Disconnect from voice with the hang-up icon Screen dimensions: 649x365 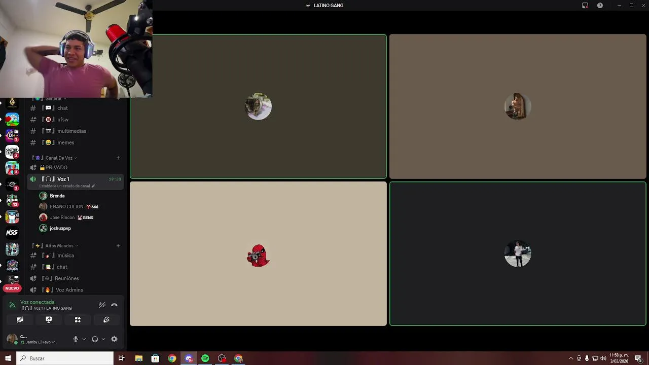(114, 305)
